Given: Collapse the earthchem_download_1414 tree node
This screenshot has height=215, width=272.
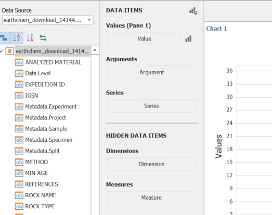Looking at the screenshot, I should click(x=2, y=51).
